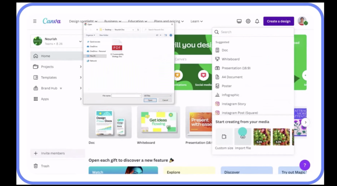The image size is (337, 186).
Task: Click the Nourish team logo
Action: [x=38, y=41]
